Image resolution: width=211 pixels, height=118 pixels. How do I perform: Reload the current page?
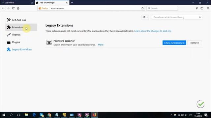point(13,8)
